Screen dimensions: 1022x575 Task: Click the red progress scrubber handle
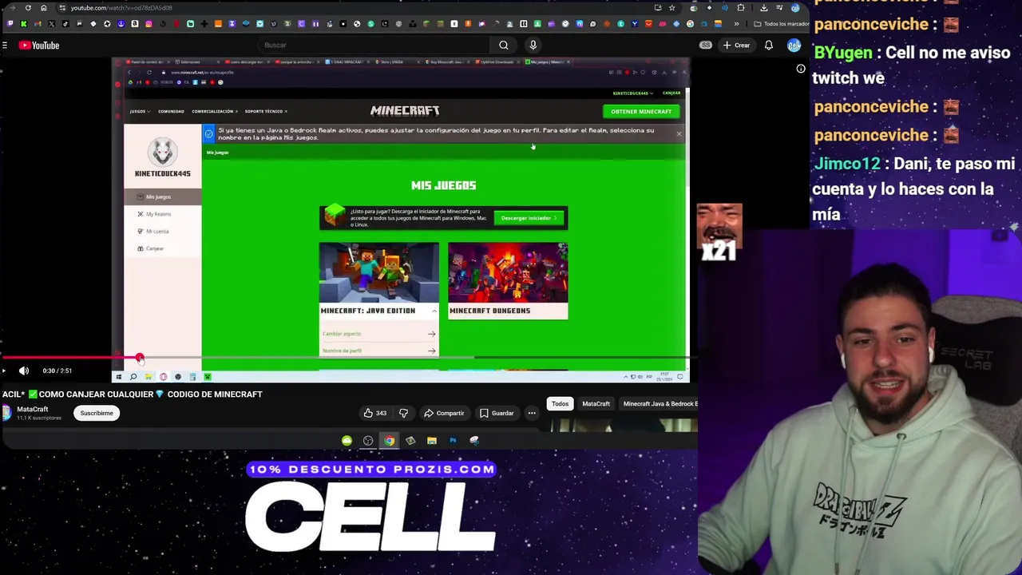click(140, 358)
